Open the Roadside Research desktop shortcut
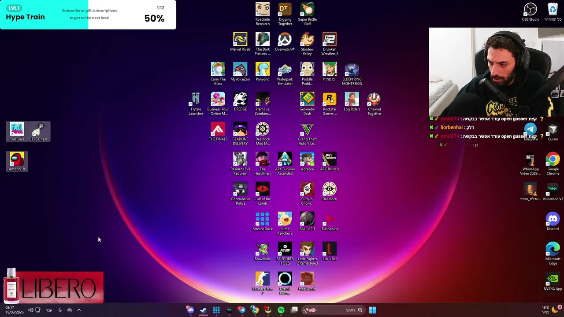The height and width of the screenshot is (317, 564). pos(263,14)
